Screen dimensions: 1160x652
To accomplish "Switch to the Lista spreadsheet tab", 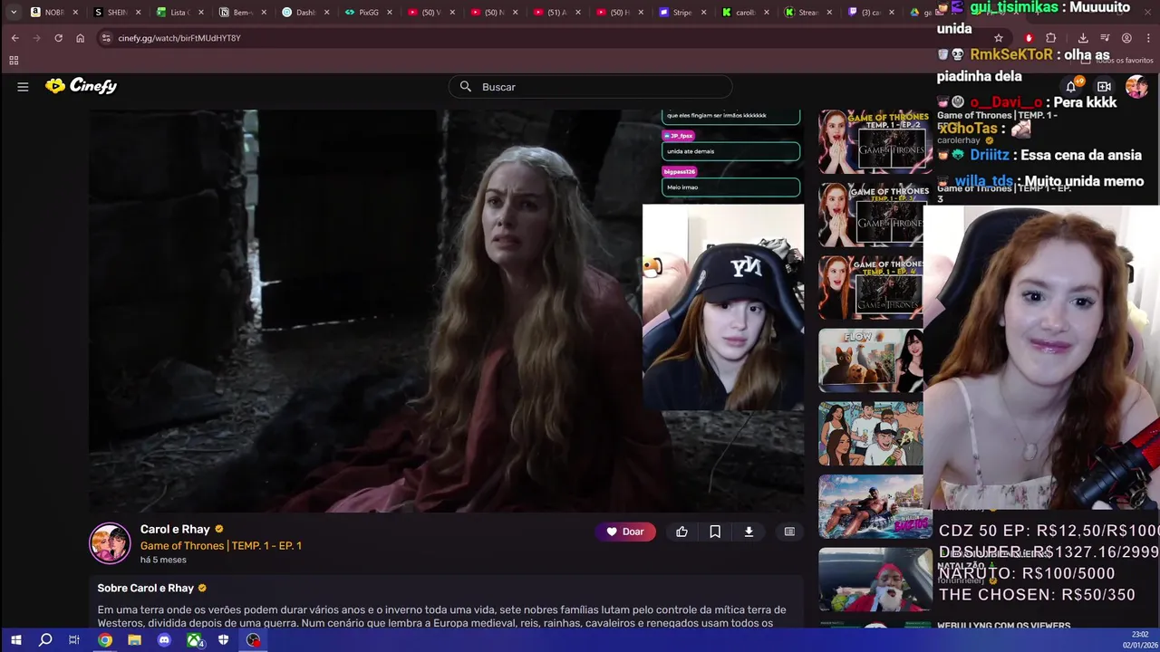I will pos(179,13).
